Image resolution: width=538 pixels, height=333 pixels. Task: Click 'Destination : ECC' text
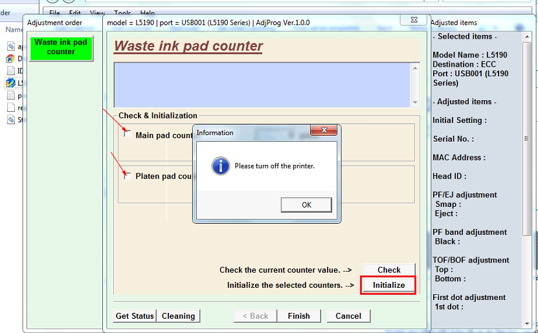pyautogui.click(x=464, y=65)
